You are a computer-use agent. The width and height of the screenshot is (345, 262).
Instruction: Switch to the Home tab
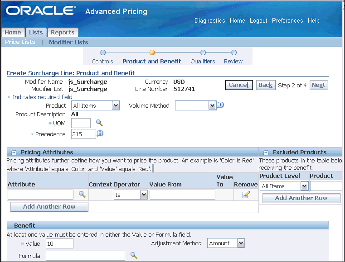(13, 33)
